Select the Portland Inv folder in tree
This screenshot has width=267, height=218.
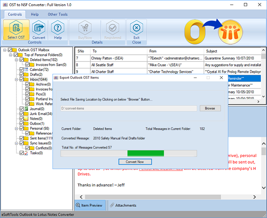(44, 99)
